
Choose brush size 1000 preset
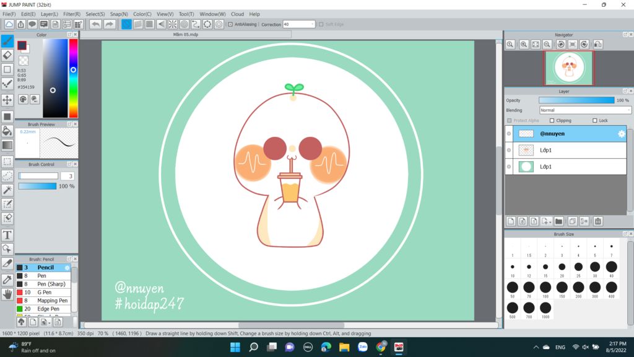coord(545,310)
